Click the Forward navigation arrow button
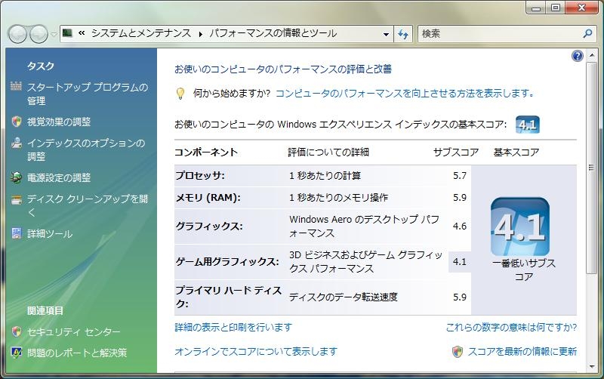The width and height of the screenshot is (604, 379). [39, 34]
